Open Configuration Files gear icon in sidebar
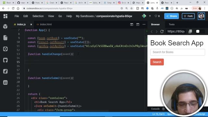This screenshot has width=208, height=117. (5, 49)
